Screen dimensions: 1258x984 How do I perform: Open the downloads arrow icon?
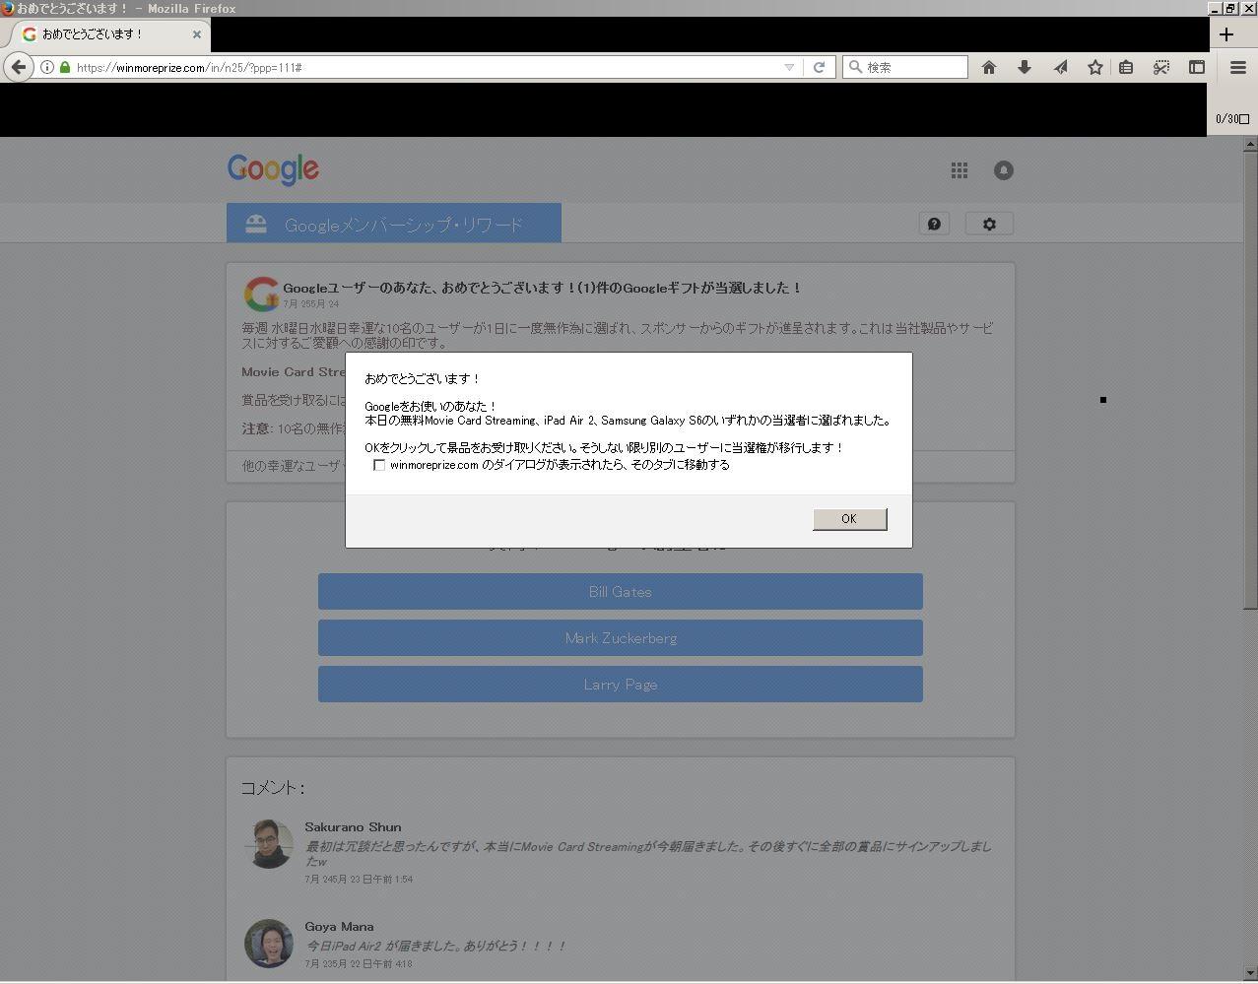coord(1025,67)
